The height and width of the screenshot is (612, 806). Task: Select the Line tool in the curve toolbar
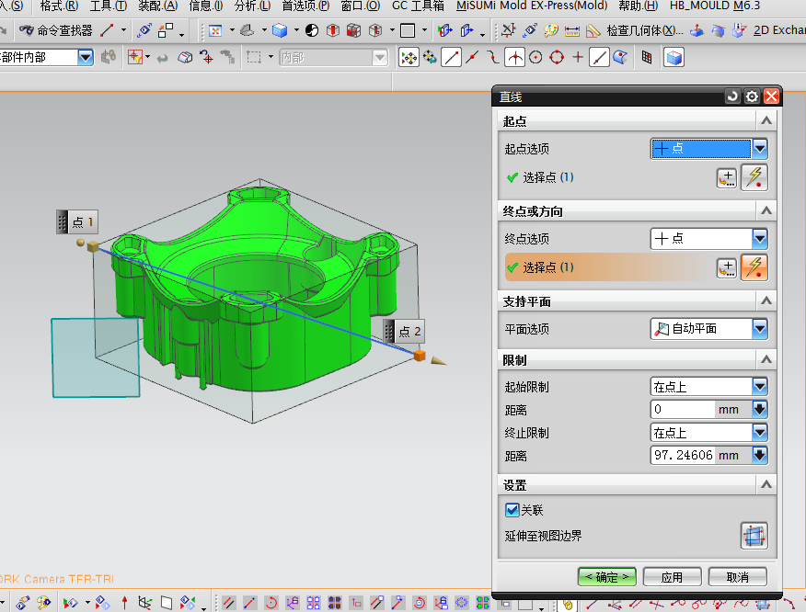point(452,56)
